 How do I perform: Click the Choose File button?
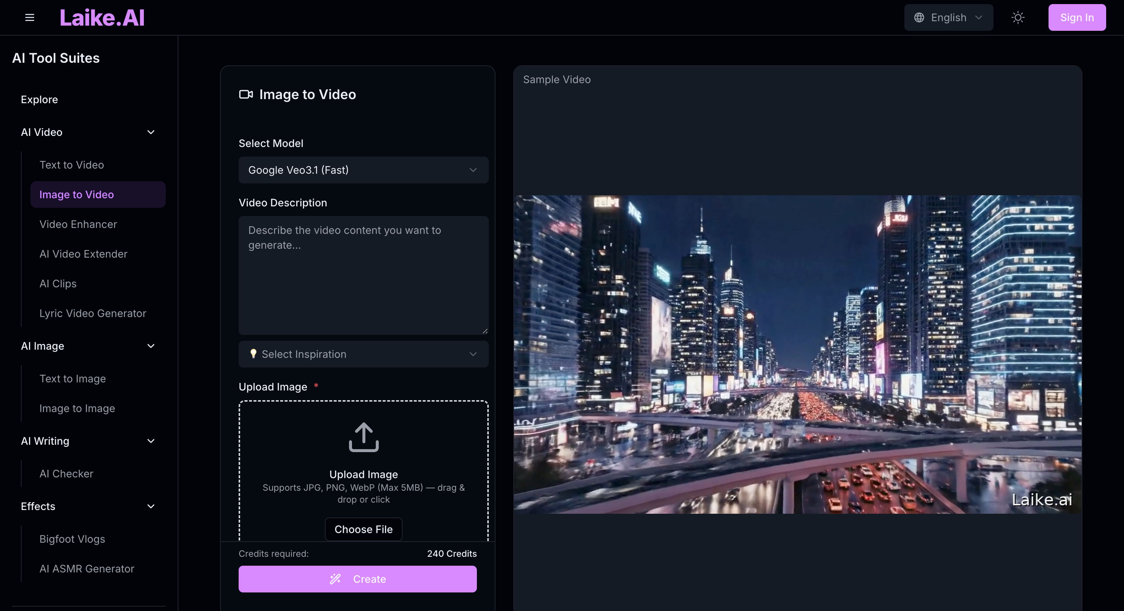point(363,529)
